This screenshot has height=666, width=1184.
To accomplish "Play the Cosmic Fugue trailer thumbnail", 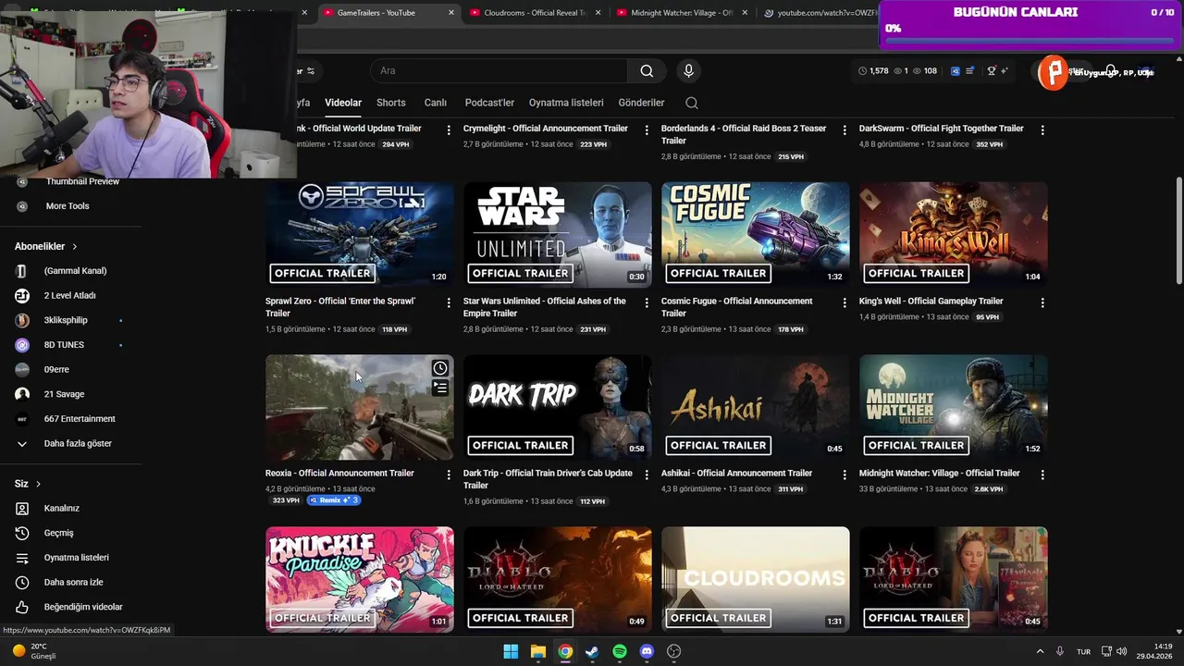I will click(756, 235).
